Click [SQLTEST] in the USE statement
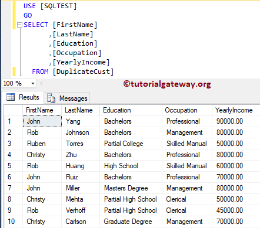The width and height of the screenshot is (260, 228). (x=58, y=6)
